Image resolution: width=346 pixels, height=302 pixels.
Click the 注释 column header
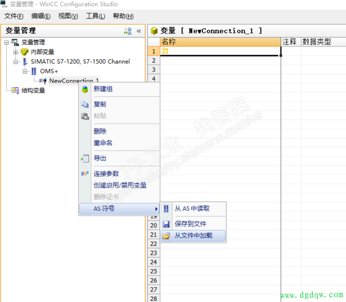point(291,42)
